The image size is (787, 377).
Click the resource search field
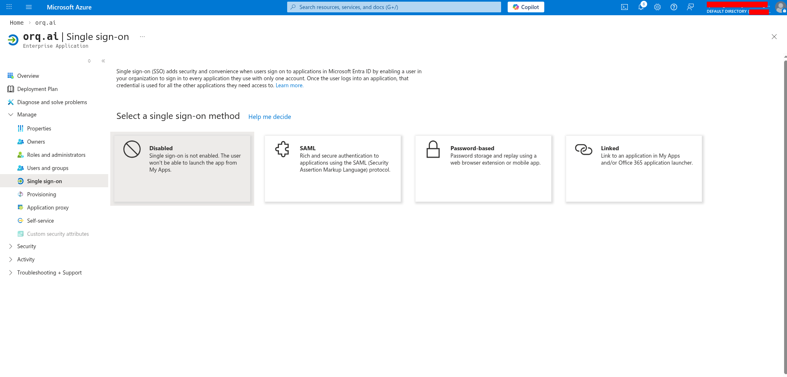coord(393,7)
